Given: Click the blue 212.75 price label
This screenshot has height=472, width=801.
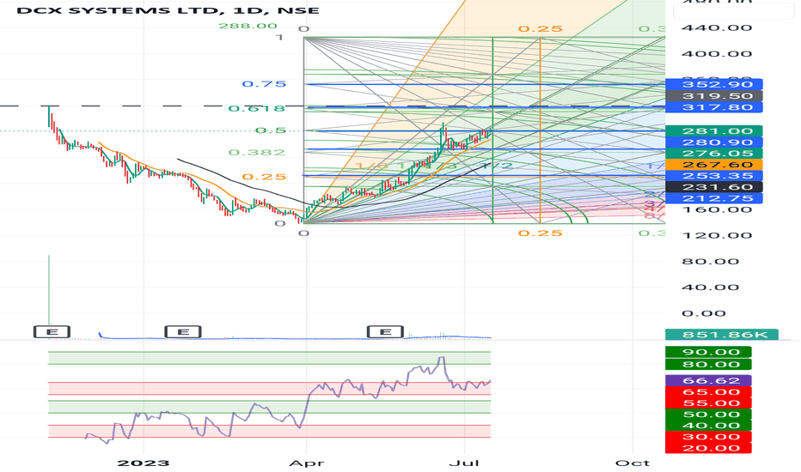Looking at the screenshot, I should click(714, 198).
